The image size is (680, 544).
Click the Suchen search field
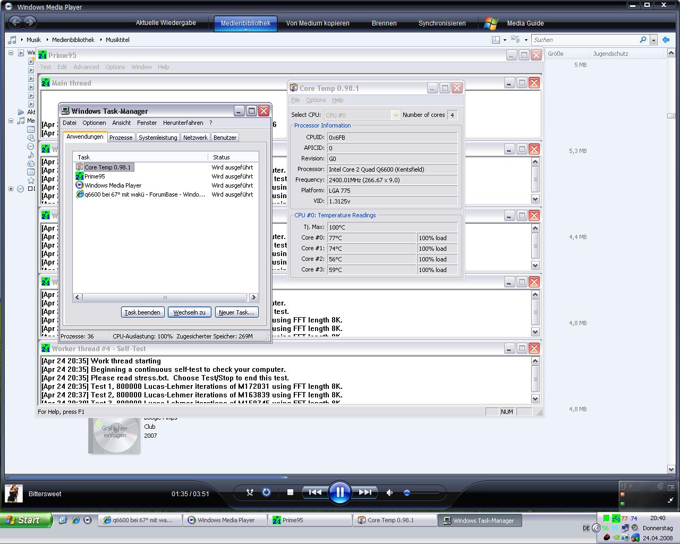(584, 40)
